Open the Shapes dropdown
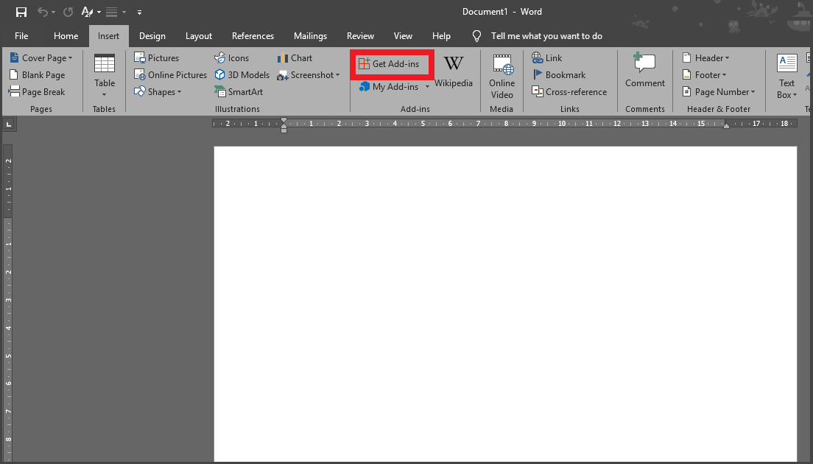The image size is (813, 464). click(161, 91)
